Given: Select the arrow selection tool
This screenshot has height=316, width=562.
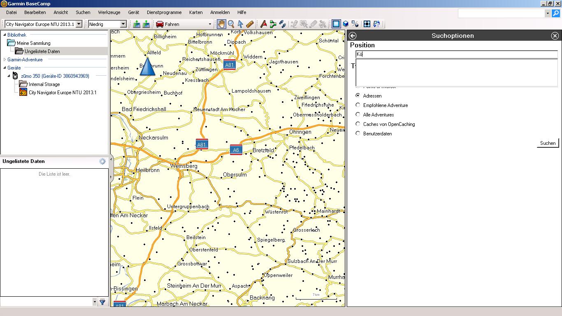Looking at the screenshot, I should (x=240, y=24).
